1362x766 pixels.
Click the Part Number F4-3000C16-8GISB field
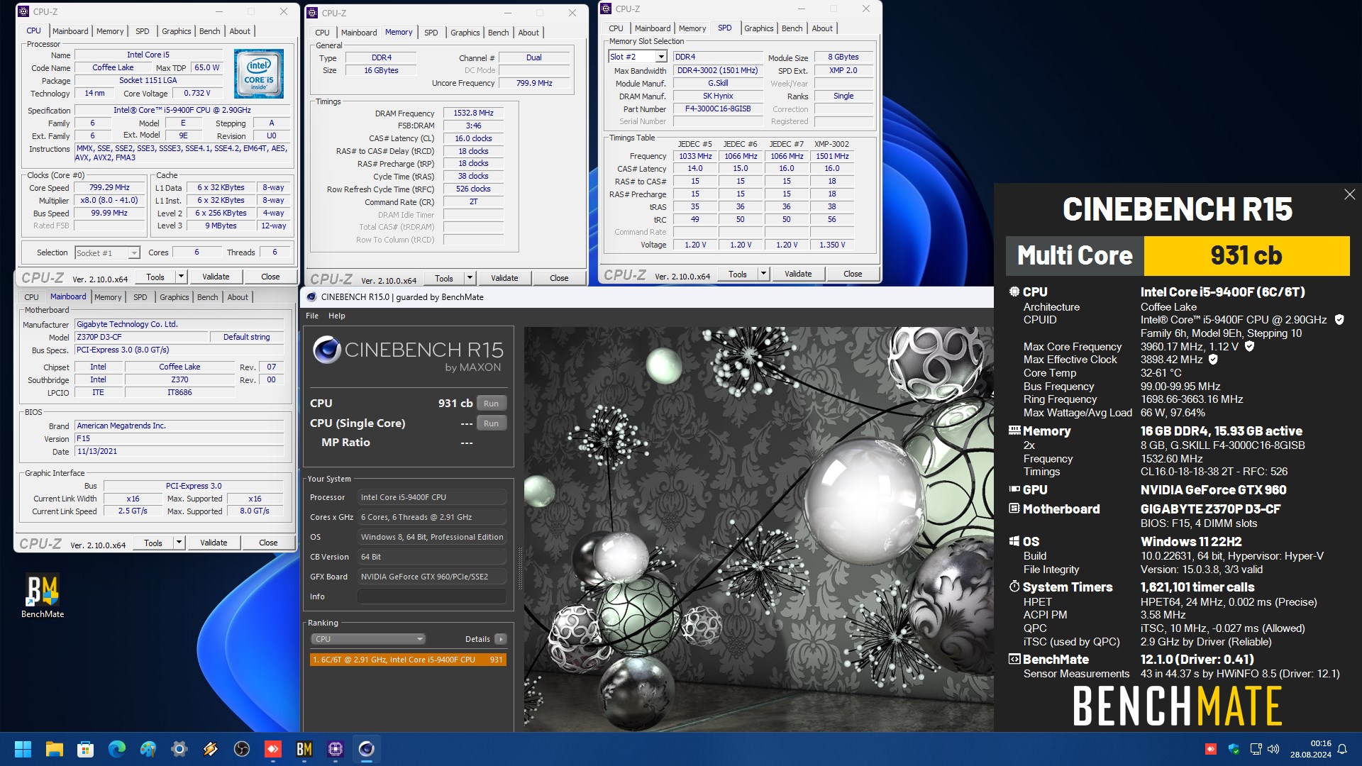[717, 109]
